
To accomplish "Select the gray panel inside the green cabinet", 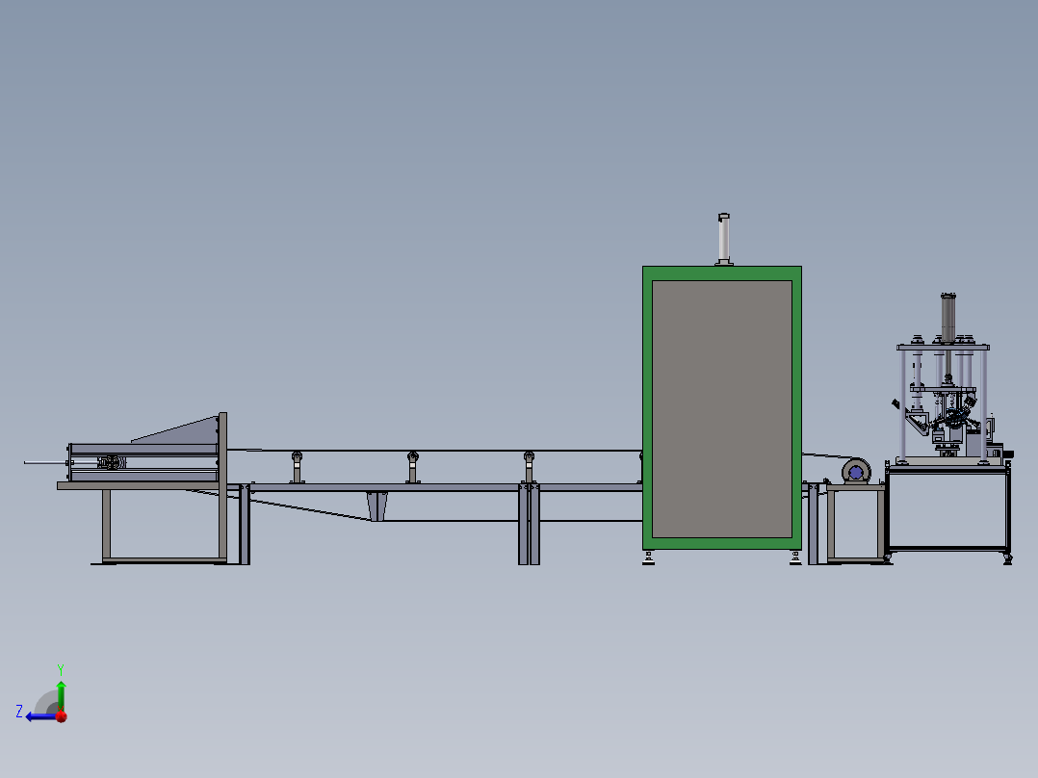I will tap(721, 408).
